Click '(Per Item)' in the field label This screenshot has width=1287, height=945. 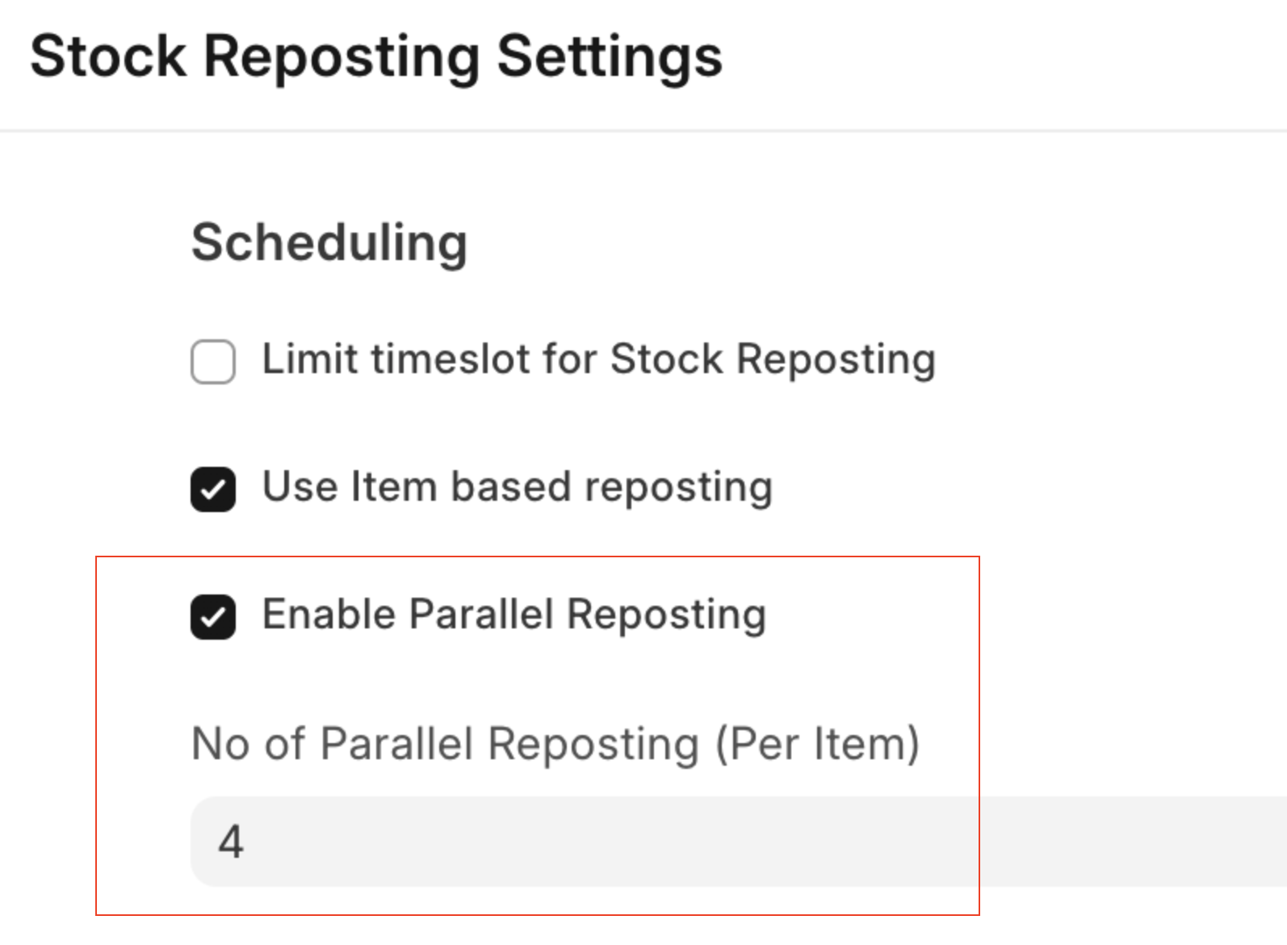817,743
